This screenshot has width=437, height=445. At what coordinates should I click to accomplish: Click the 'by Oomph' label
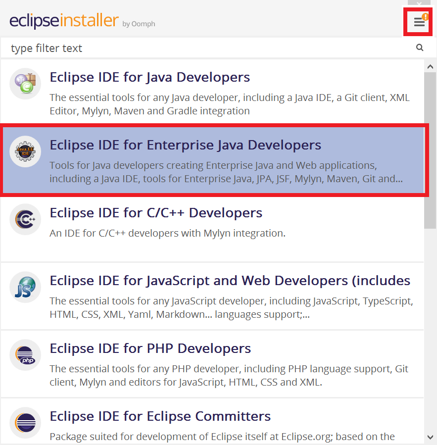coord(139,24)
